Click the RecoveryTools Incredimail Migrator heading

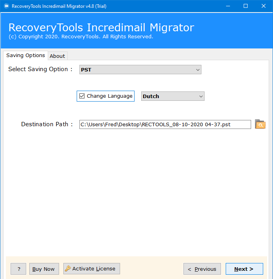pyautogui.click(x=101, y=28)
